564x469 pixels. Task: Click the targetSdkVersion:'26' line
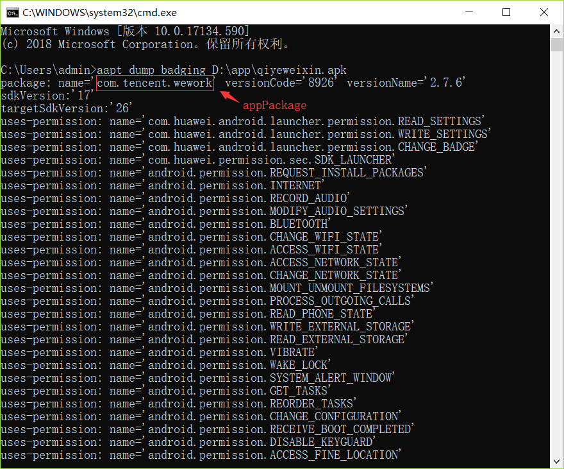pos(66,108)
